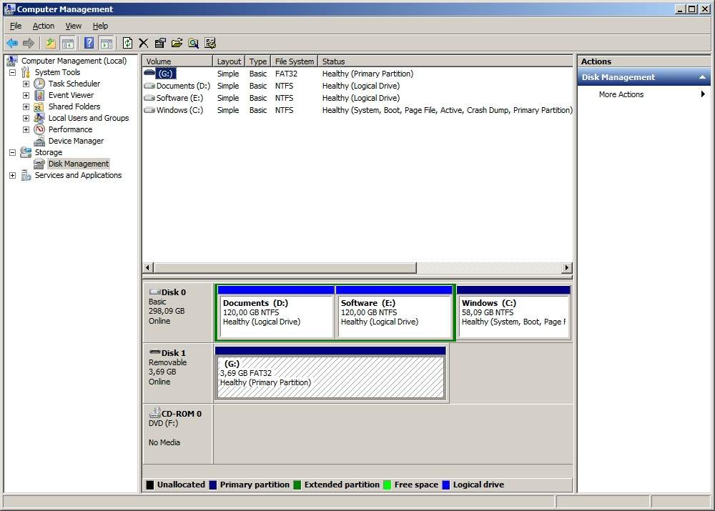Click the Open folder toolbar icon

177,43
